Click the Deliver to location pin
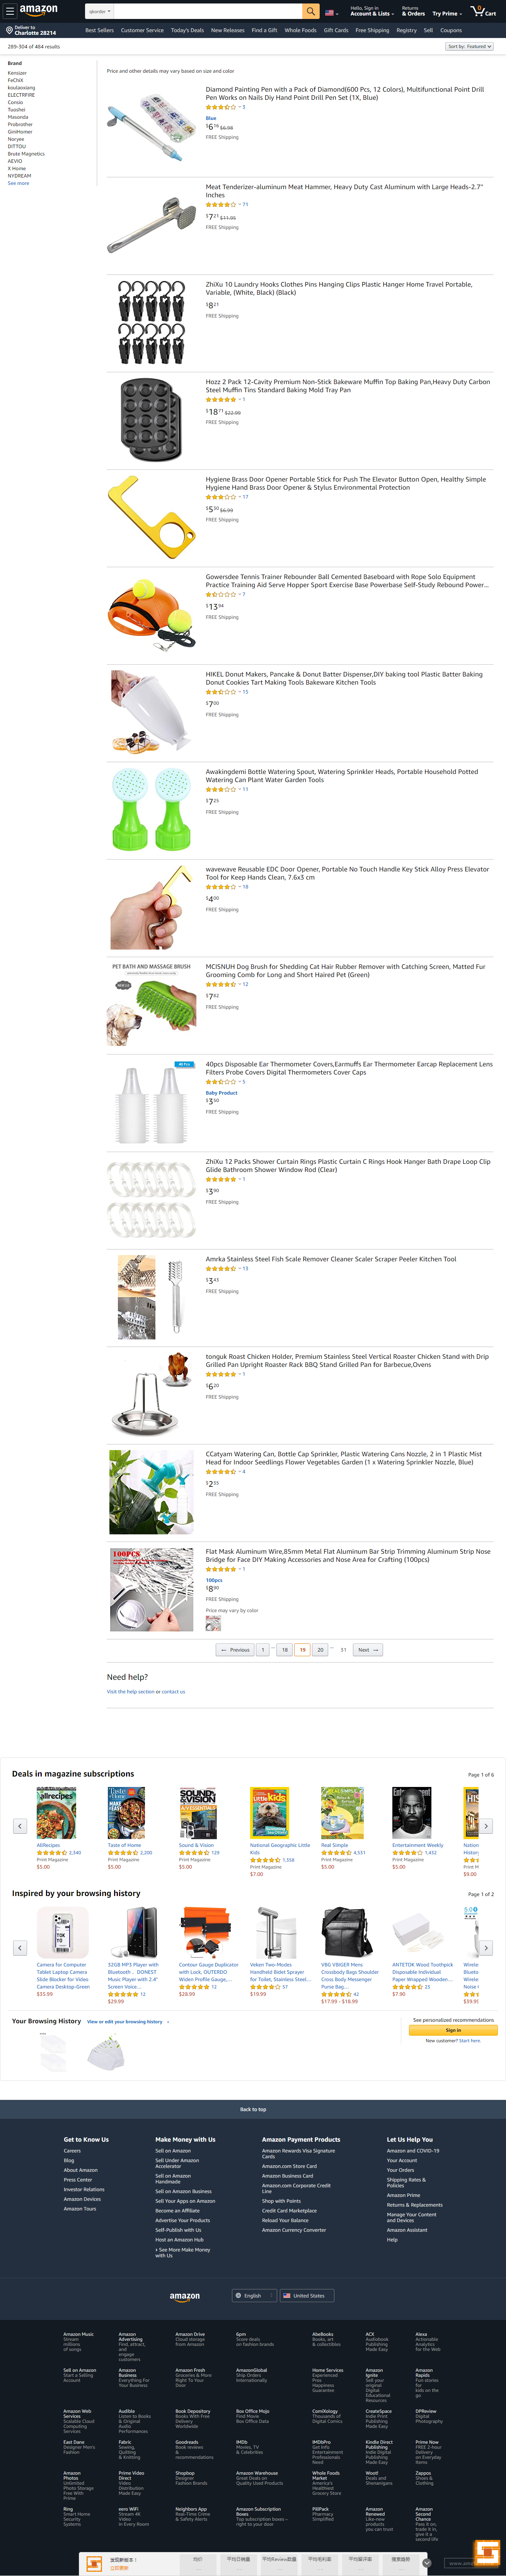Viewport: 506px width, 2576px height. point(9,30)
